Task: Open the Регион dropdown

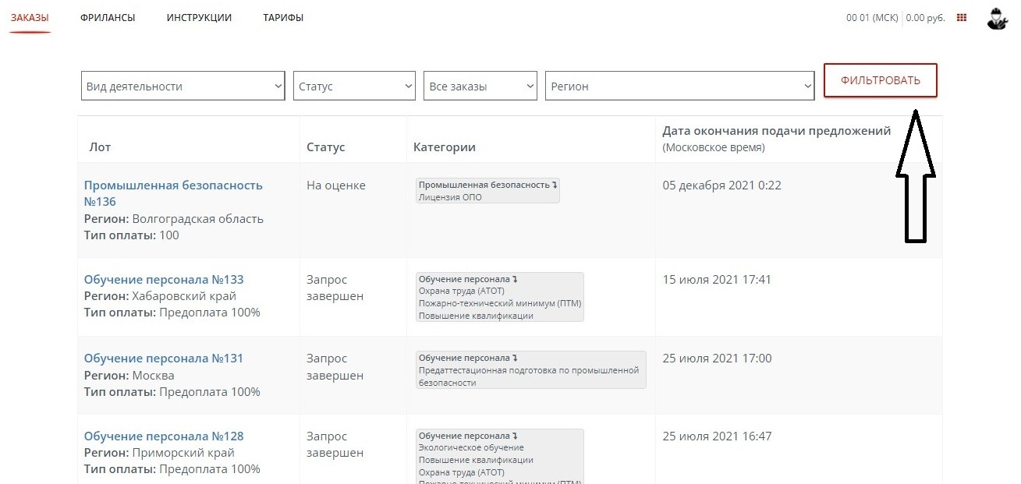Action: (680, 87)
